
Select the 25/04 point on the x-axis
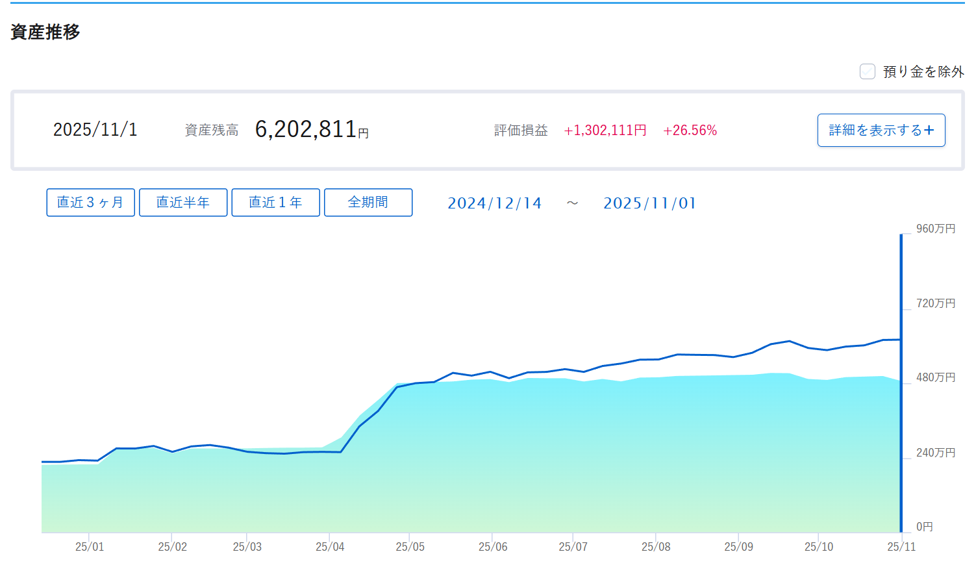[330, 547]
